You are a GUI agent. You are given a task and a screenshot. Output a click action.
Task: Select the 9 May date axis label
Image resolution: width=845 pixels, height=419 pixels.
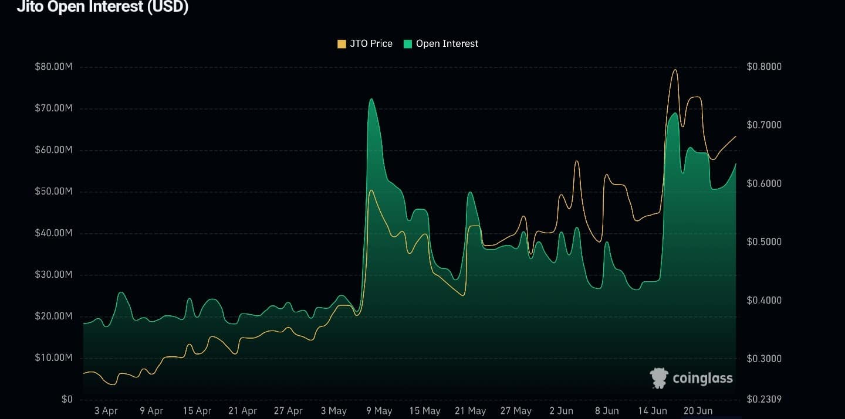(x=379, y=411)
